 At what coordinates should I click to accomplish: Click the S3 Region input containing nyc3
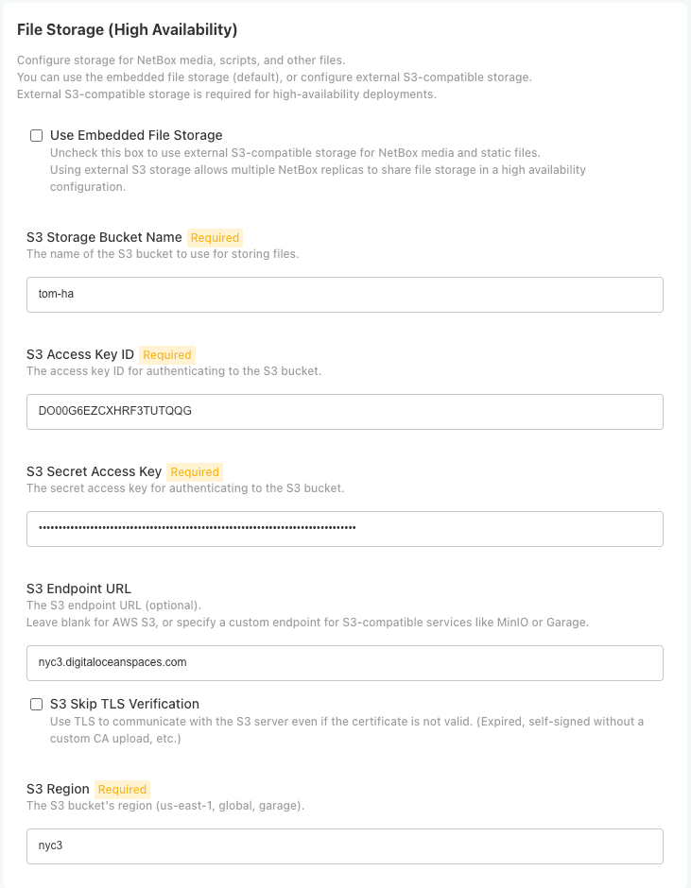point(345,845)
